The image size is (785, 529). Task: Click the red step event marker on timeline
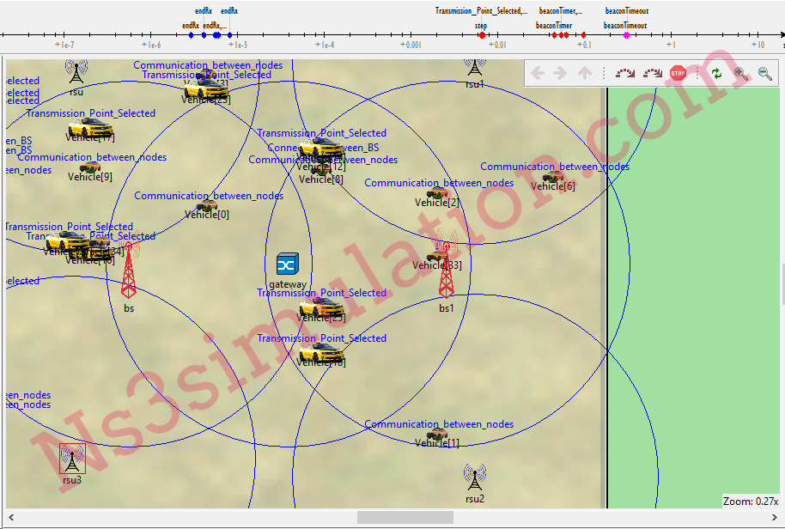482,35
